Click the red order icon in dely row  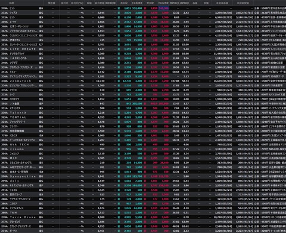click(x=145, y=181)
